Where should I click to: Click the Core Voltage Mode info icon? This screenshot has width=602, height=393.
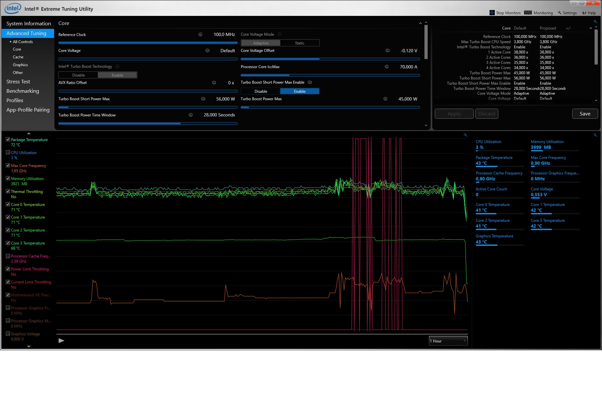279,34
